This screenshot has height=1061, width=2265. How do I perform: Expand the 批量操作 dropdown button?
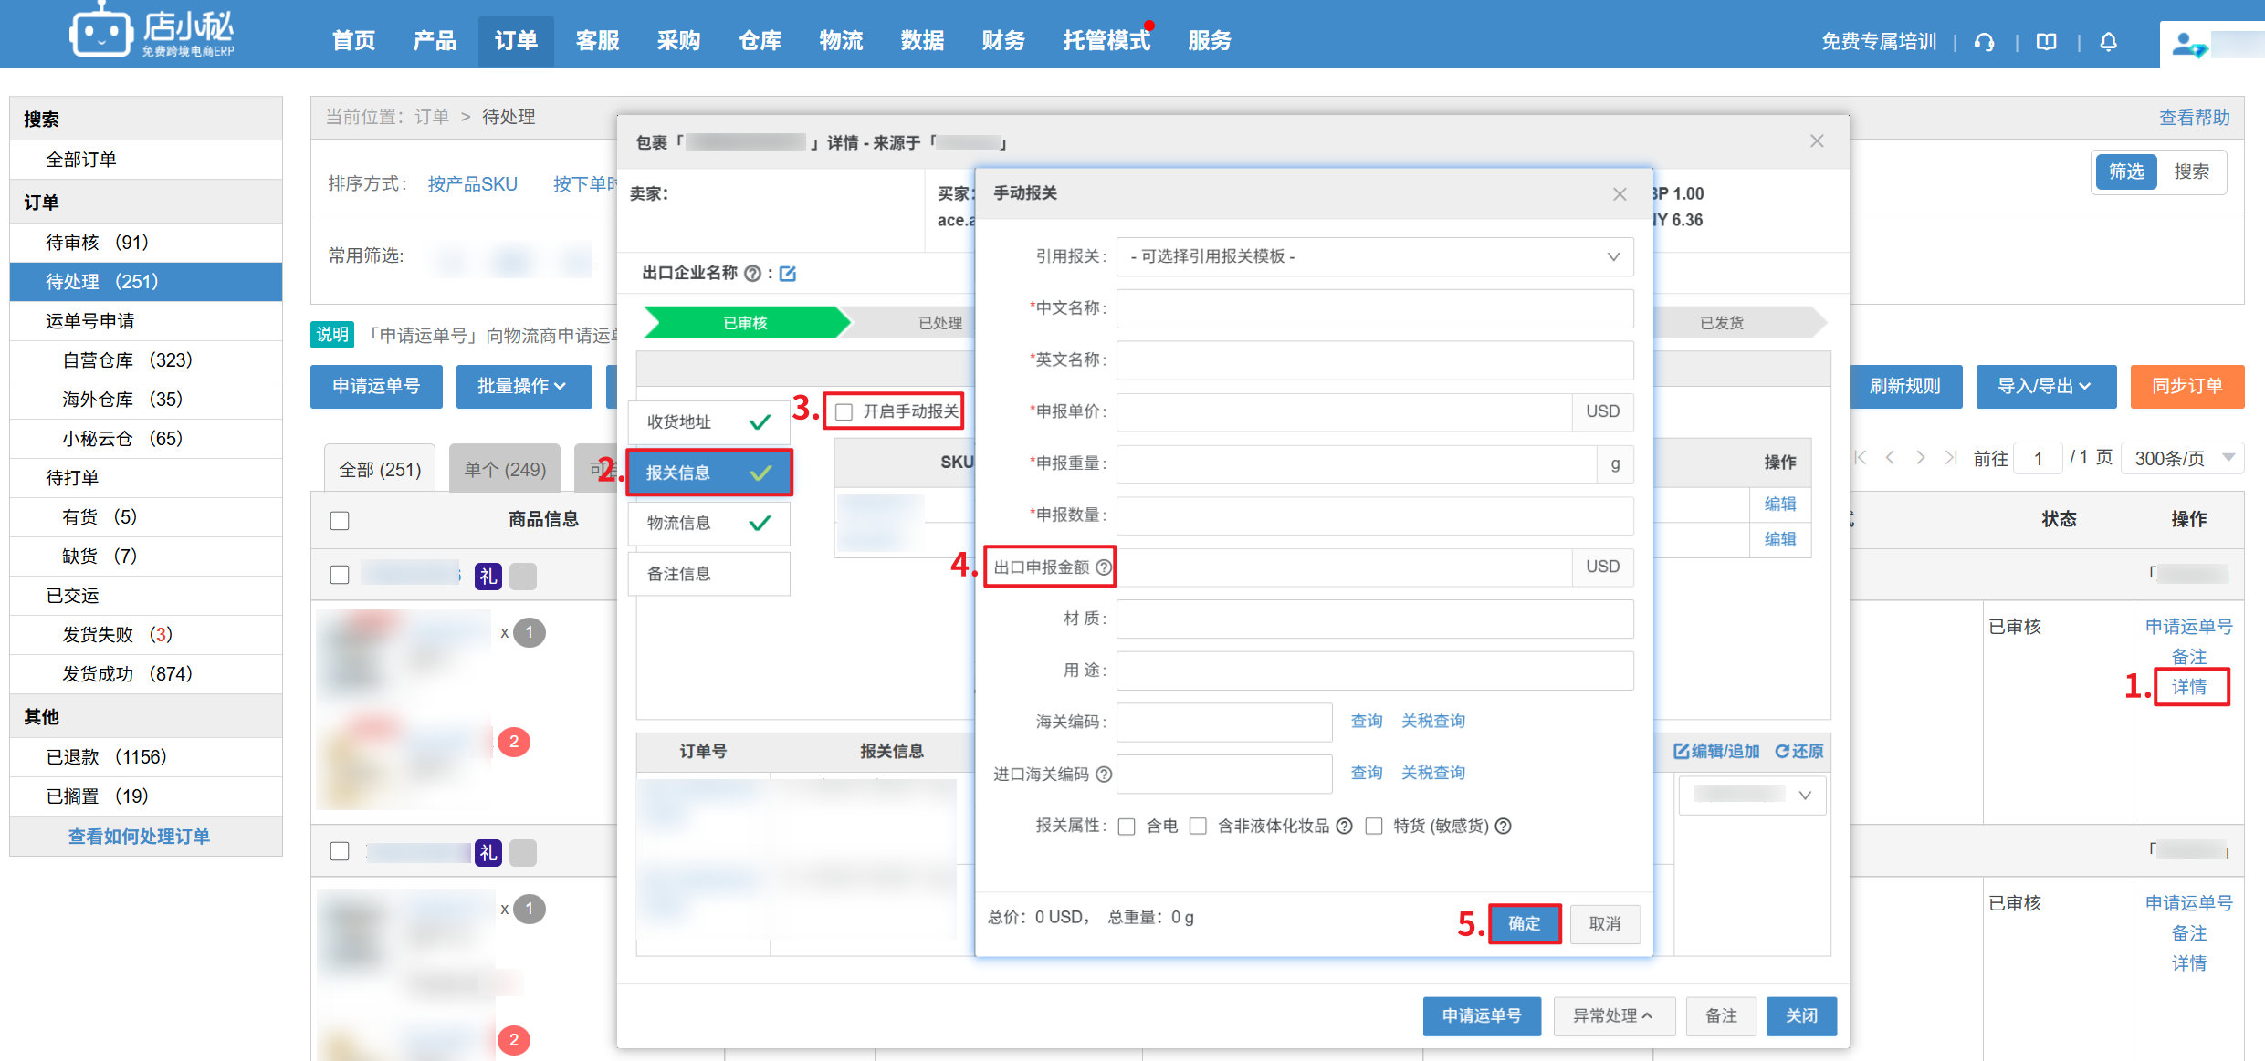coord(522,386)
